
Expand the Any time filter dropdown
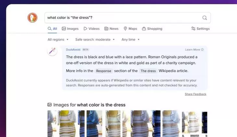131,40
